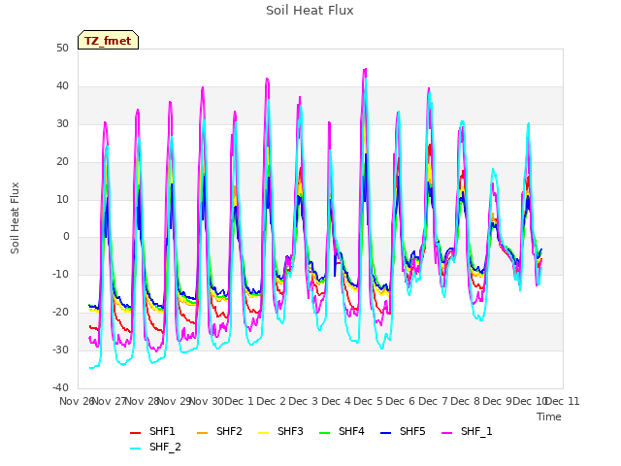The height and width of the screenshot is (466, 621).
Task: Click the y-axis tick value -20
Action: pyautogui.click(x=60, y=313)
